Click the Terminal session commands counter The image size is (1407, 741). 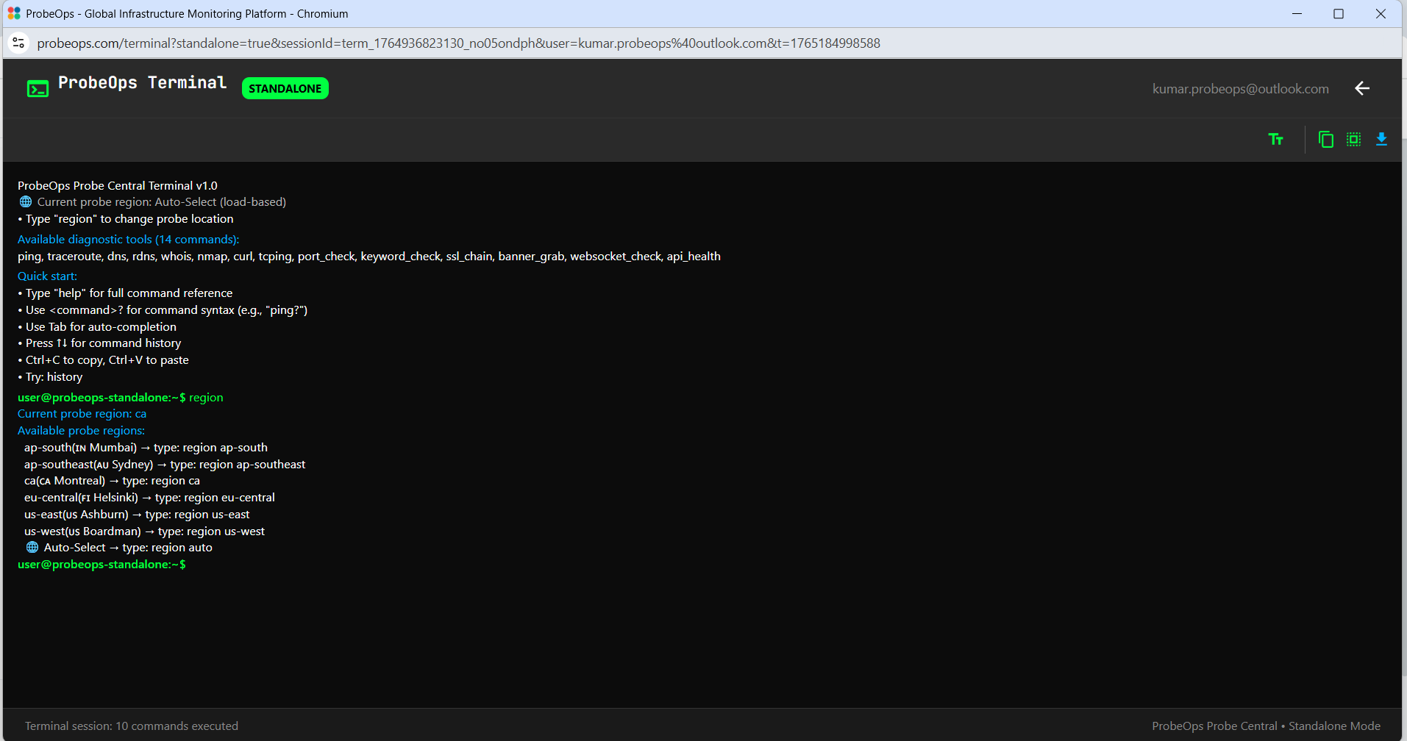pyautogui.click(x=132, y=726)
